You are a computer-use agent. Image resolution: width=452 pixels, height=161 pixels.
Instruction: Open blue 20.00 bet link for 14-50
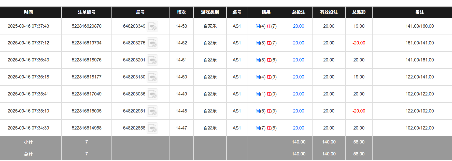[298, 77]
